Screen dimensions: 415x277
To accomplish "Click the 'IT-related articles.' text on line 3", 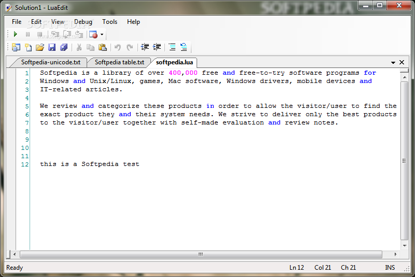I will 81,89.
